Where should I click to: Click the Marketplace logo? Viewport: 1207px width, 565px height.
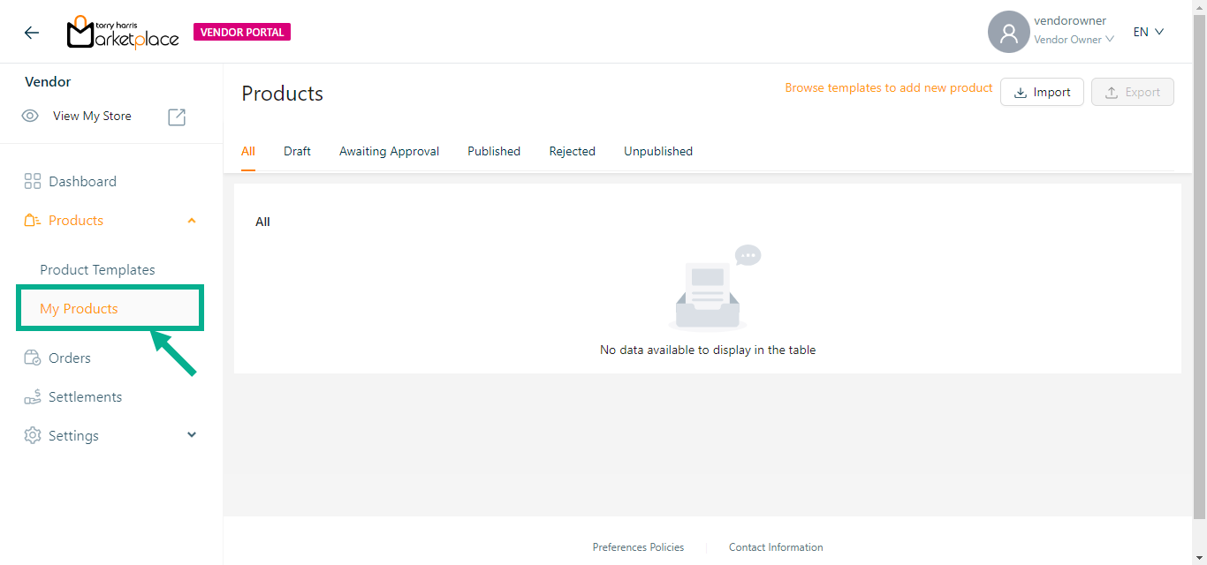coord(123,33)
